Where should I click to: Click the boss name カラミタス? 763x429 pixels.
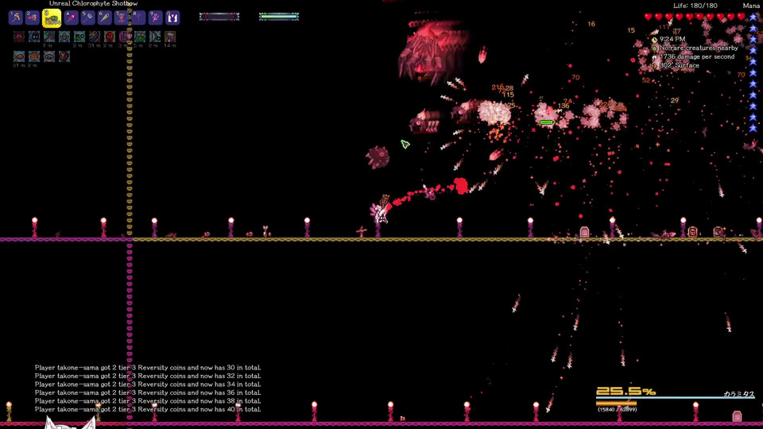click(x=738, y=394)
